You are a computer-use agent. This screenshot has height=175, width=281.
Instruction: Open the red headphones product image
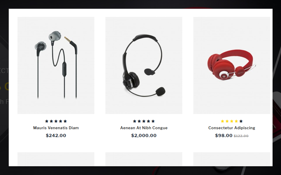pyautogui.click(x=232, y=66)
